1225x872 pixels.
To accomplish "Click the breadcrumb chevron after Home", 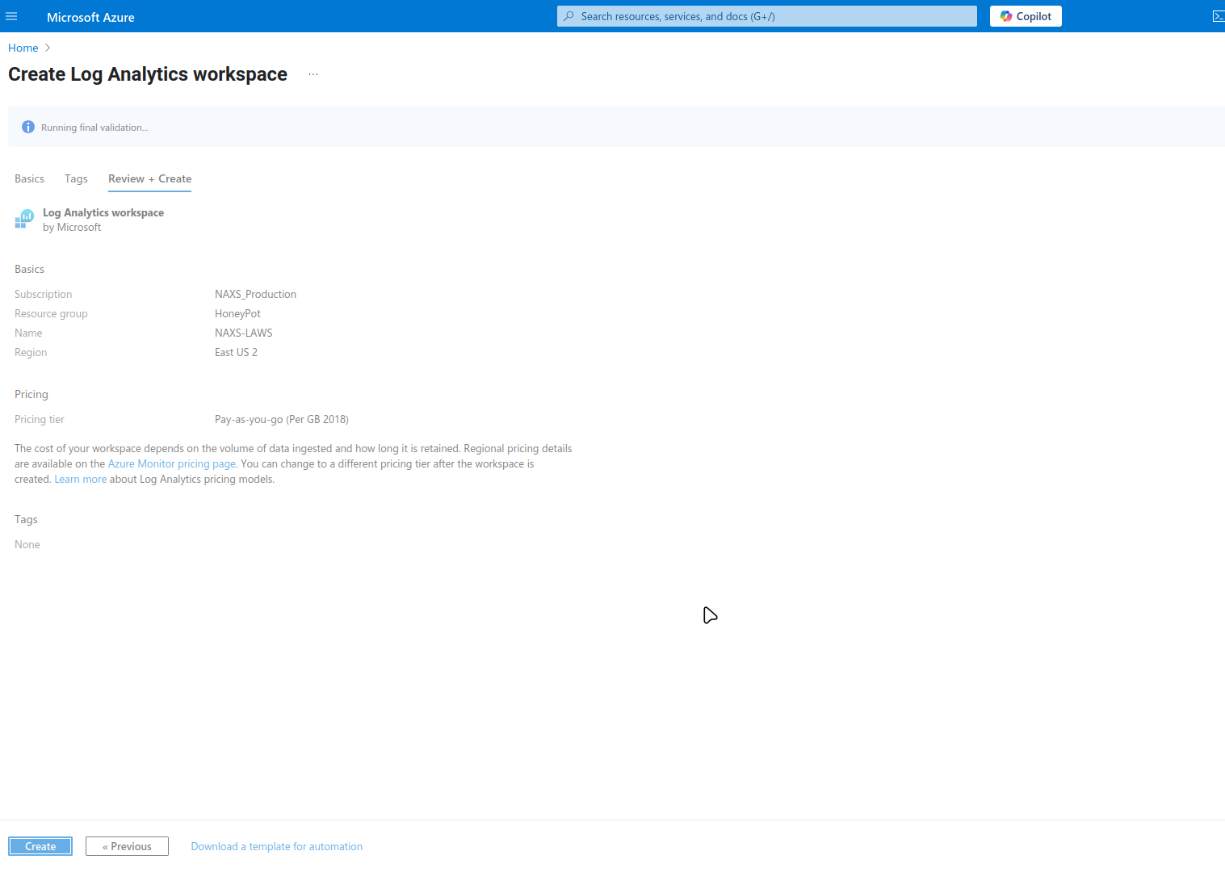I will click(x=48, y=48).
